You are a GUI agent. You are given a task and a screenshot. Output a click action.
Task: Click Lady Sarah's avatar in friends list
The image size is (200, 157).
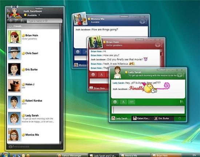14,118
